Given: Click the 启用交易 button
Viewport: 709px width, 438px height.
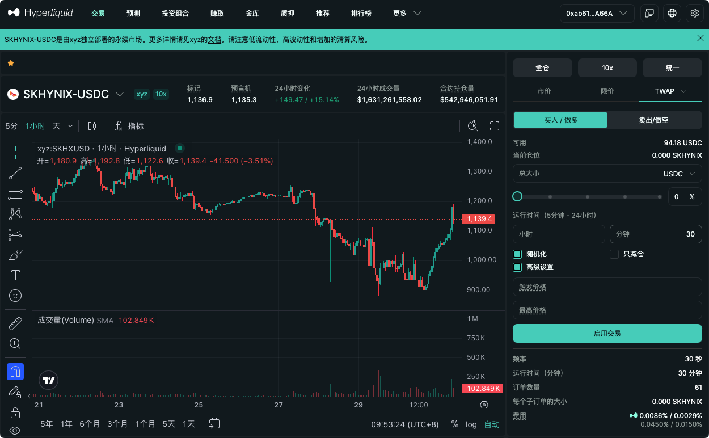Looking at the screenshot, I should (x=607, y=333).
